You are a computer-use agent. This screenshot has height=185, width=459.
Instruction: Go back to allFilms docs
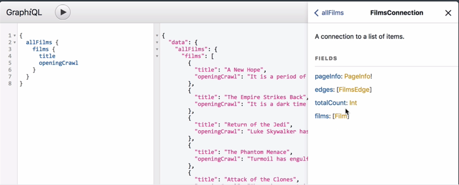click(x=329, y=13)
